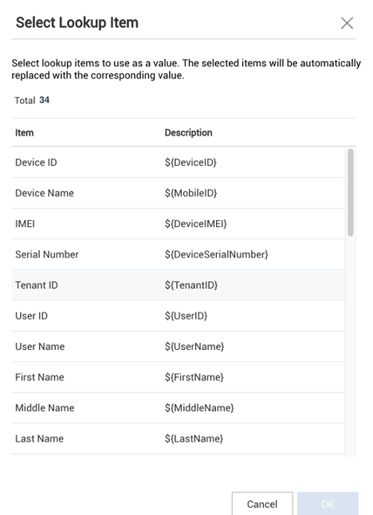
Task: Choose the Device Name lookup item
Action: (179, 193)
